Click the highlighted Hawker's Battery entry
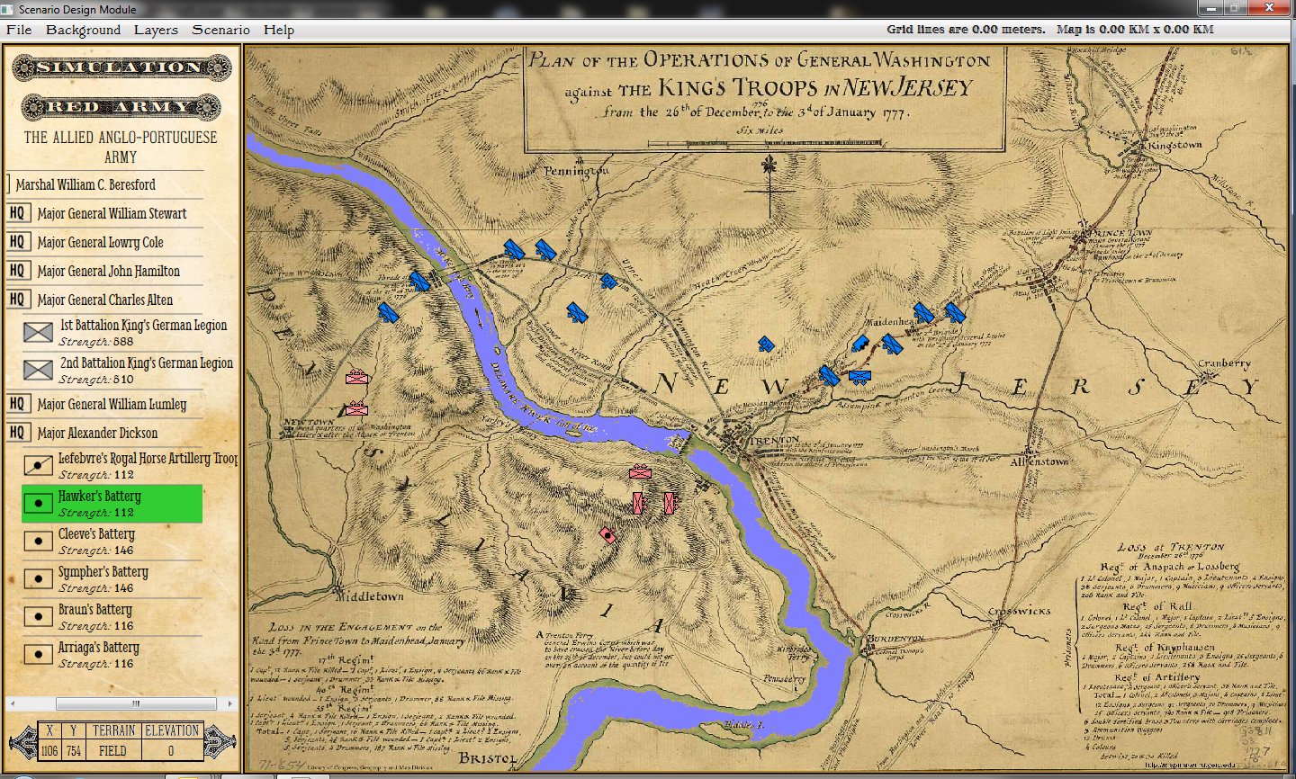Viewport: 1296px width, 779px height. point(112,504)
